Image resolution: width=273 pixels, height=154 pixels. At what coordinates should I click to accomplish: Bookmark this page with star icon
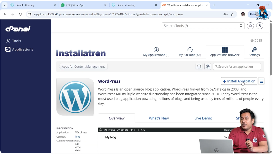(232, 14)
